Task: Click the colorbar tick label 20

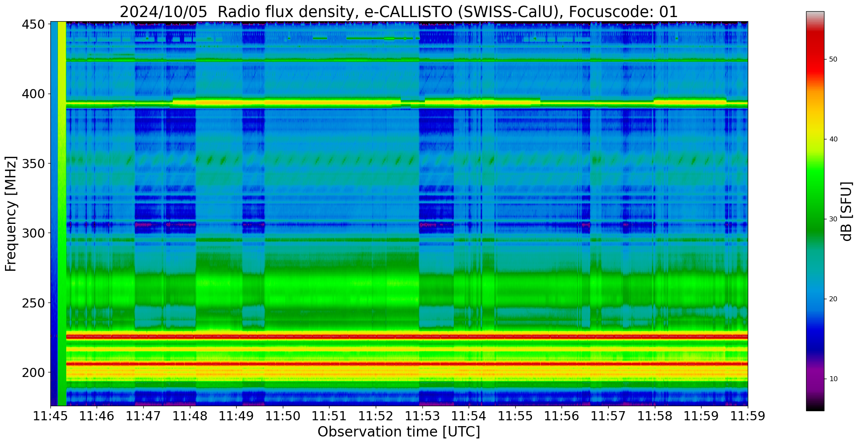Action: click(833, 299)
